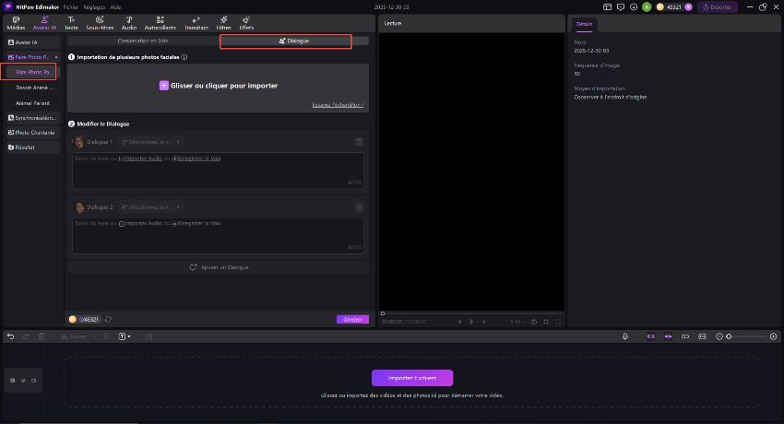The width and height of the screenshot is (784, 424).
Task: Open the Autocollants stickers tool
Action: pyautogui.click(x=160, y=23)
